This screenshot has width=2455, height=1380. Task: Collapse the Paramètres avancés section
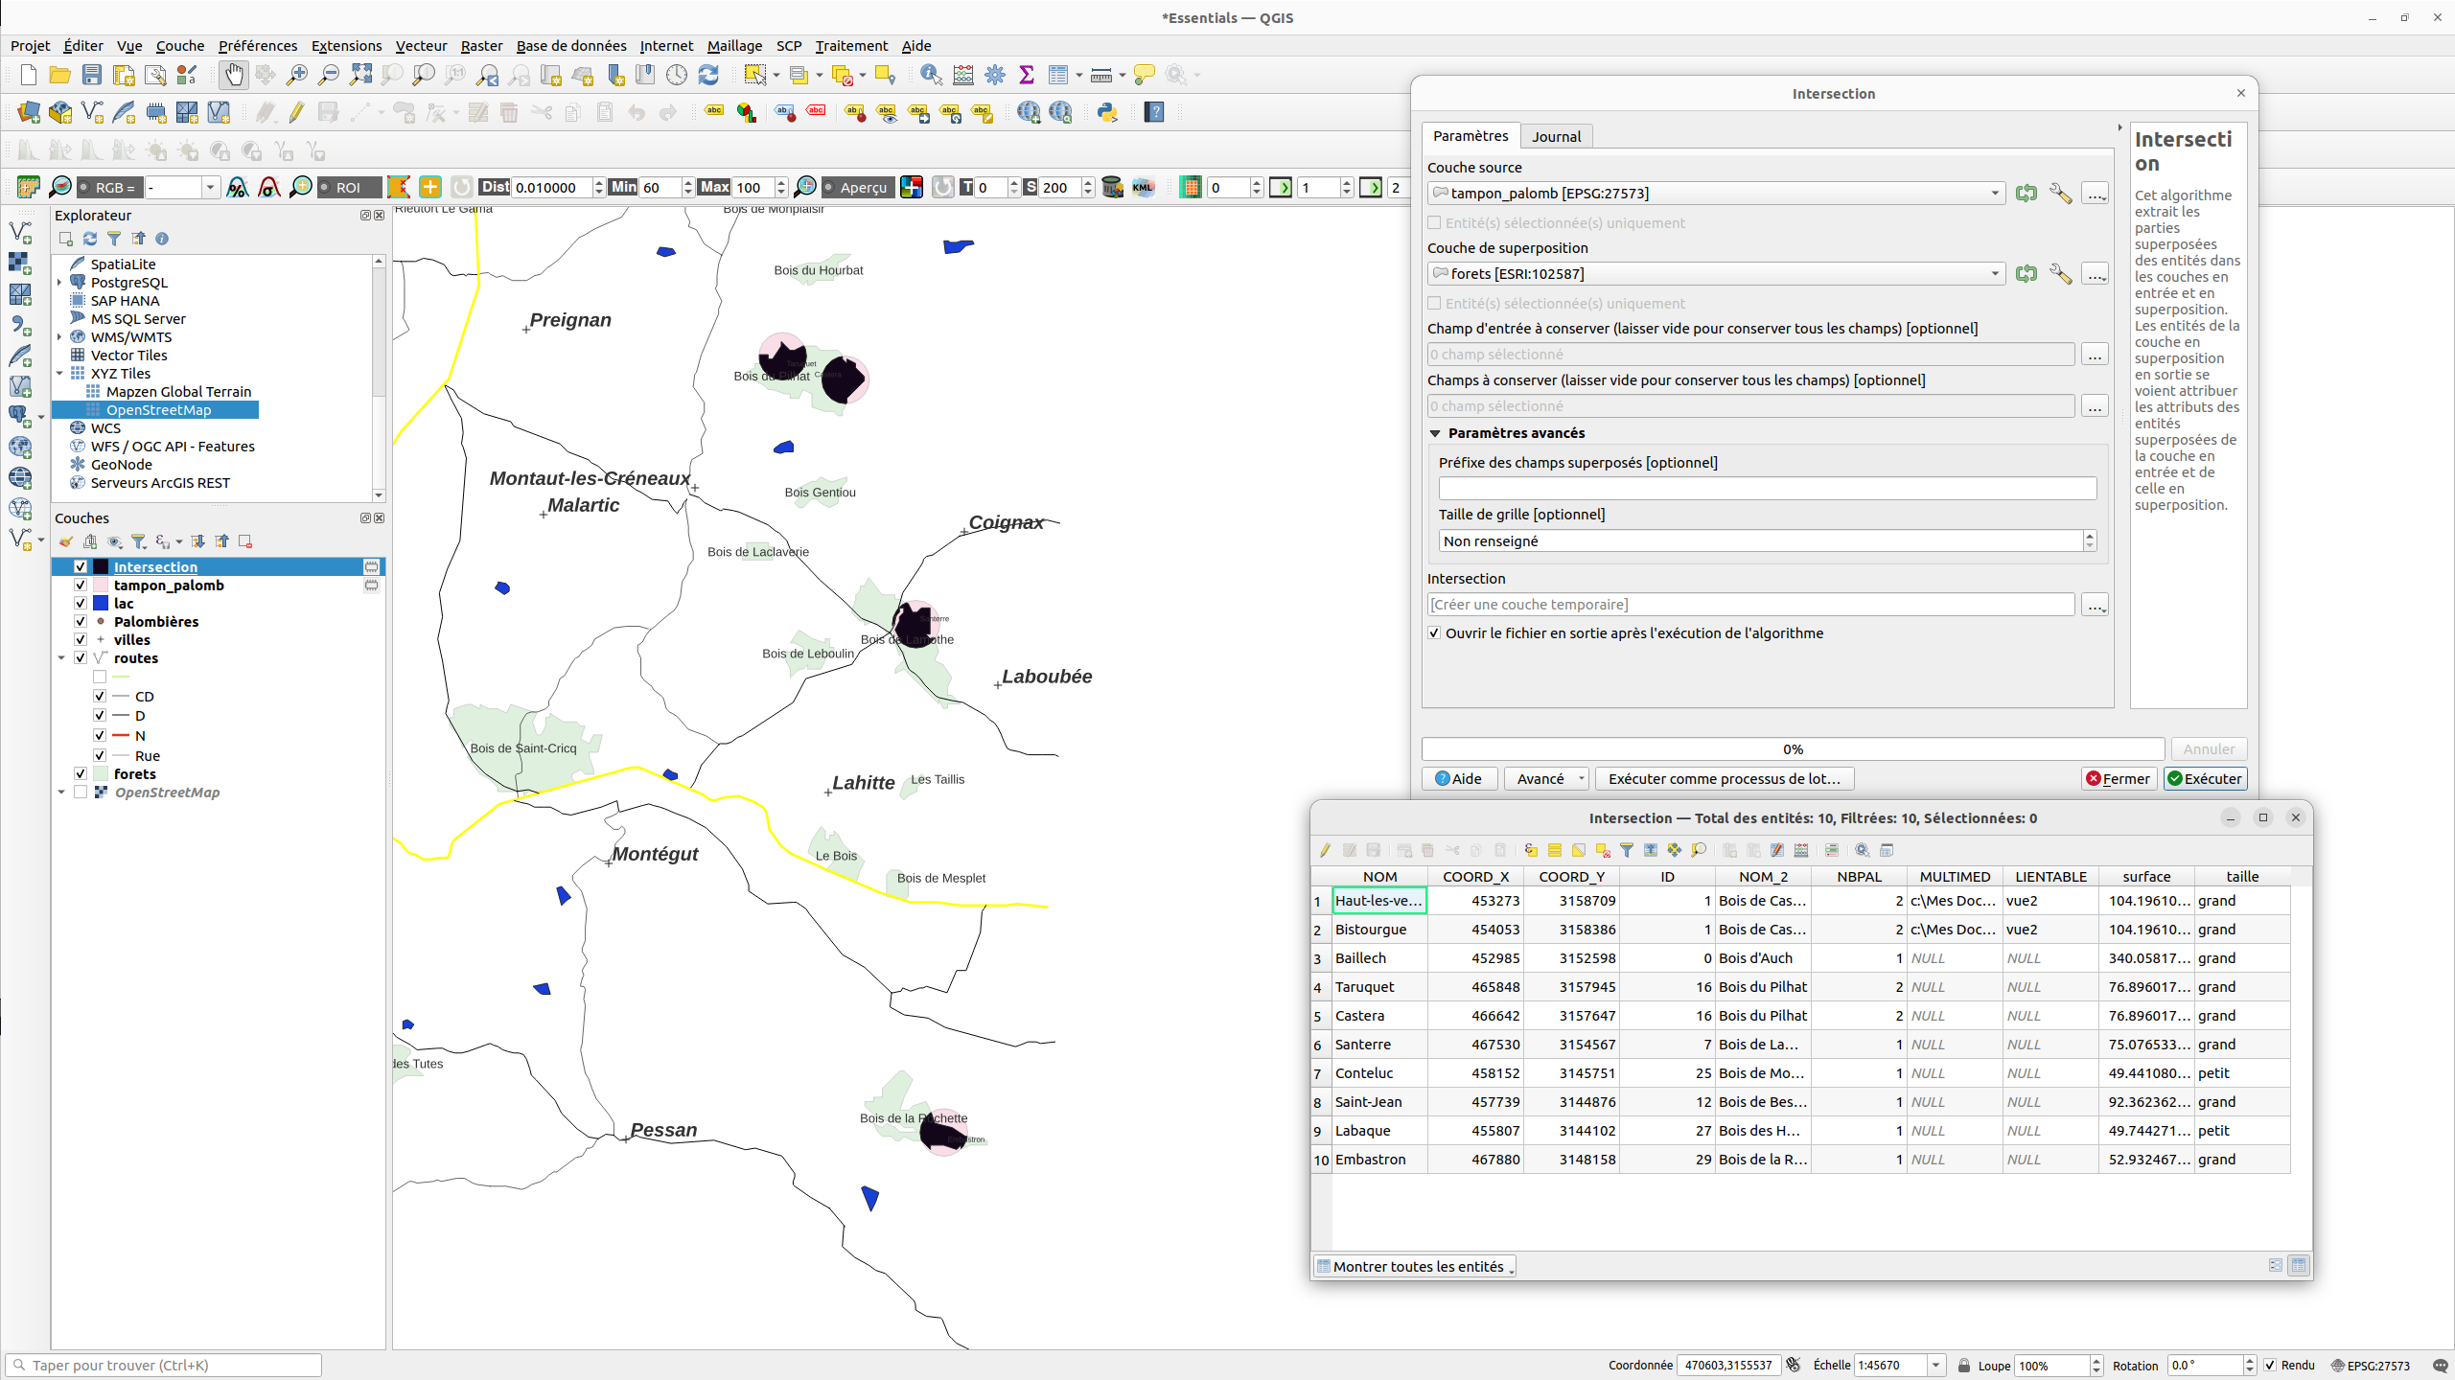[1435, 434]
